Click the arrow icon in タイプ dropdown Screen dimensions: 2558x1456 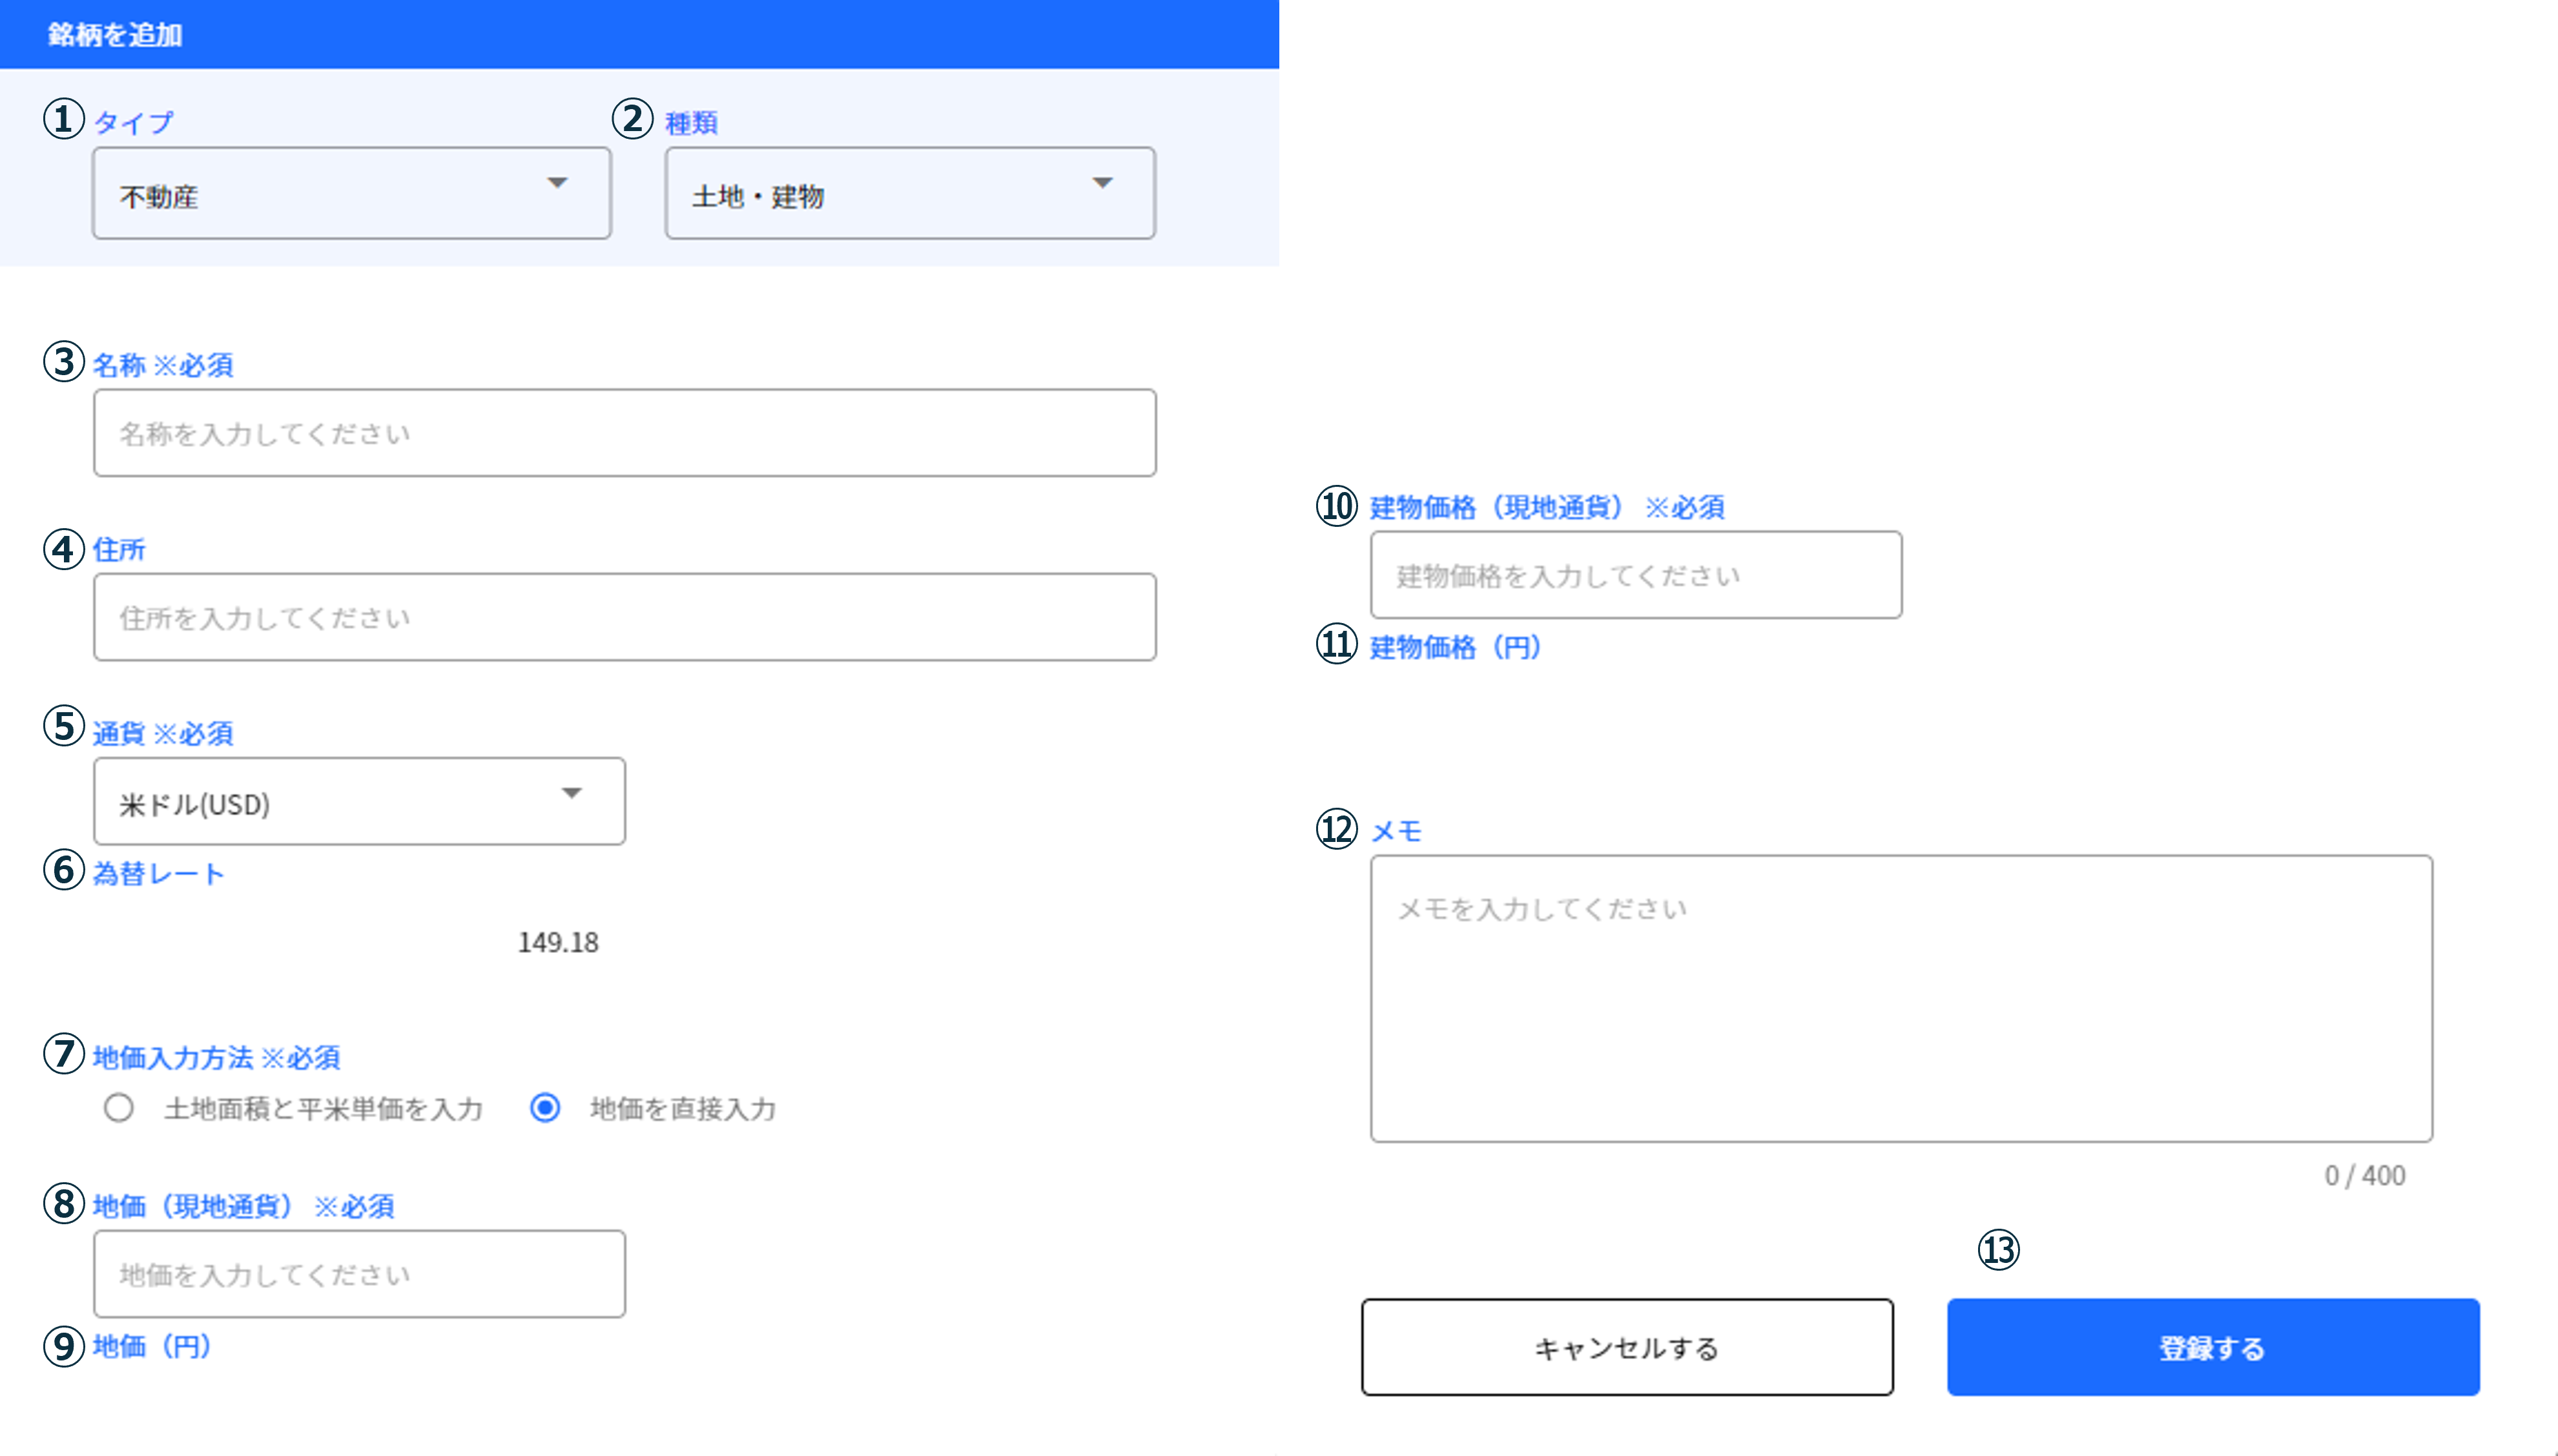coord(557,184)
